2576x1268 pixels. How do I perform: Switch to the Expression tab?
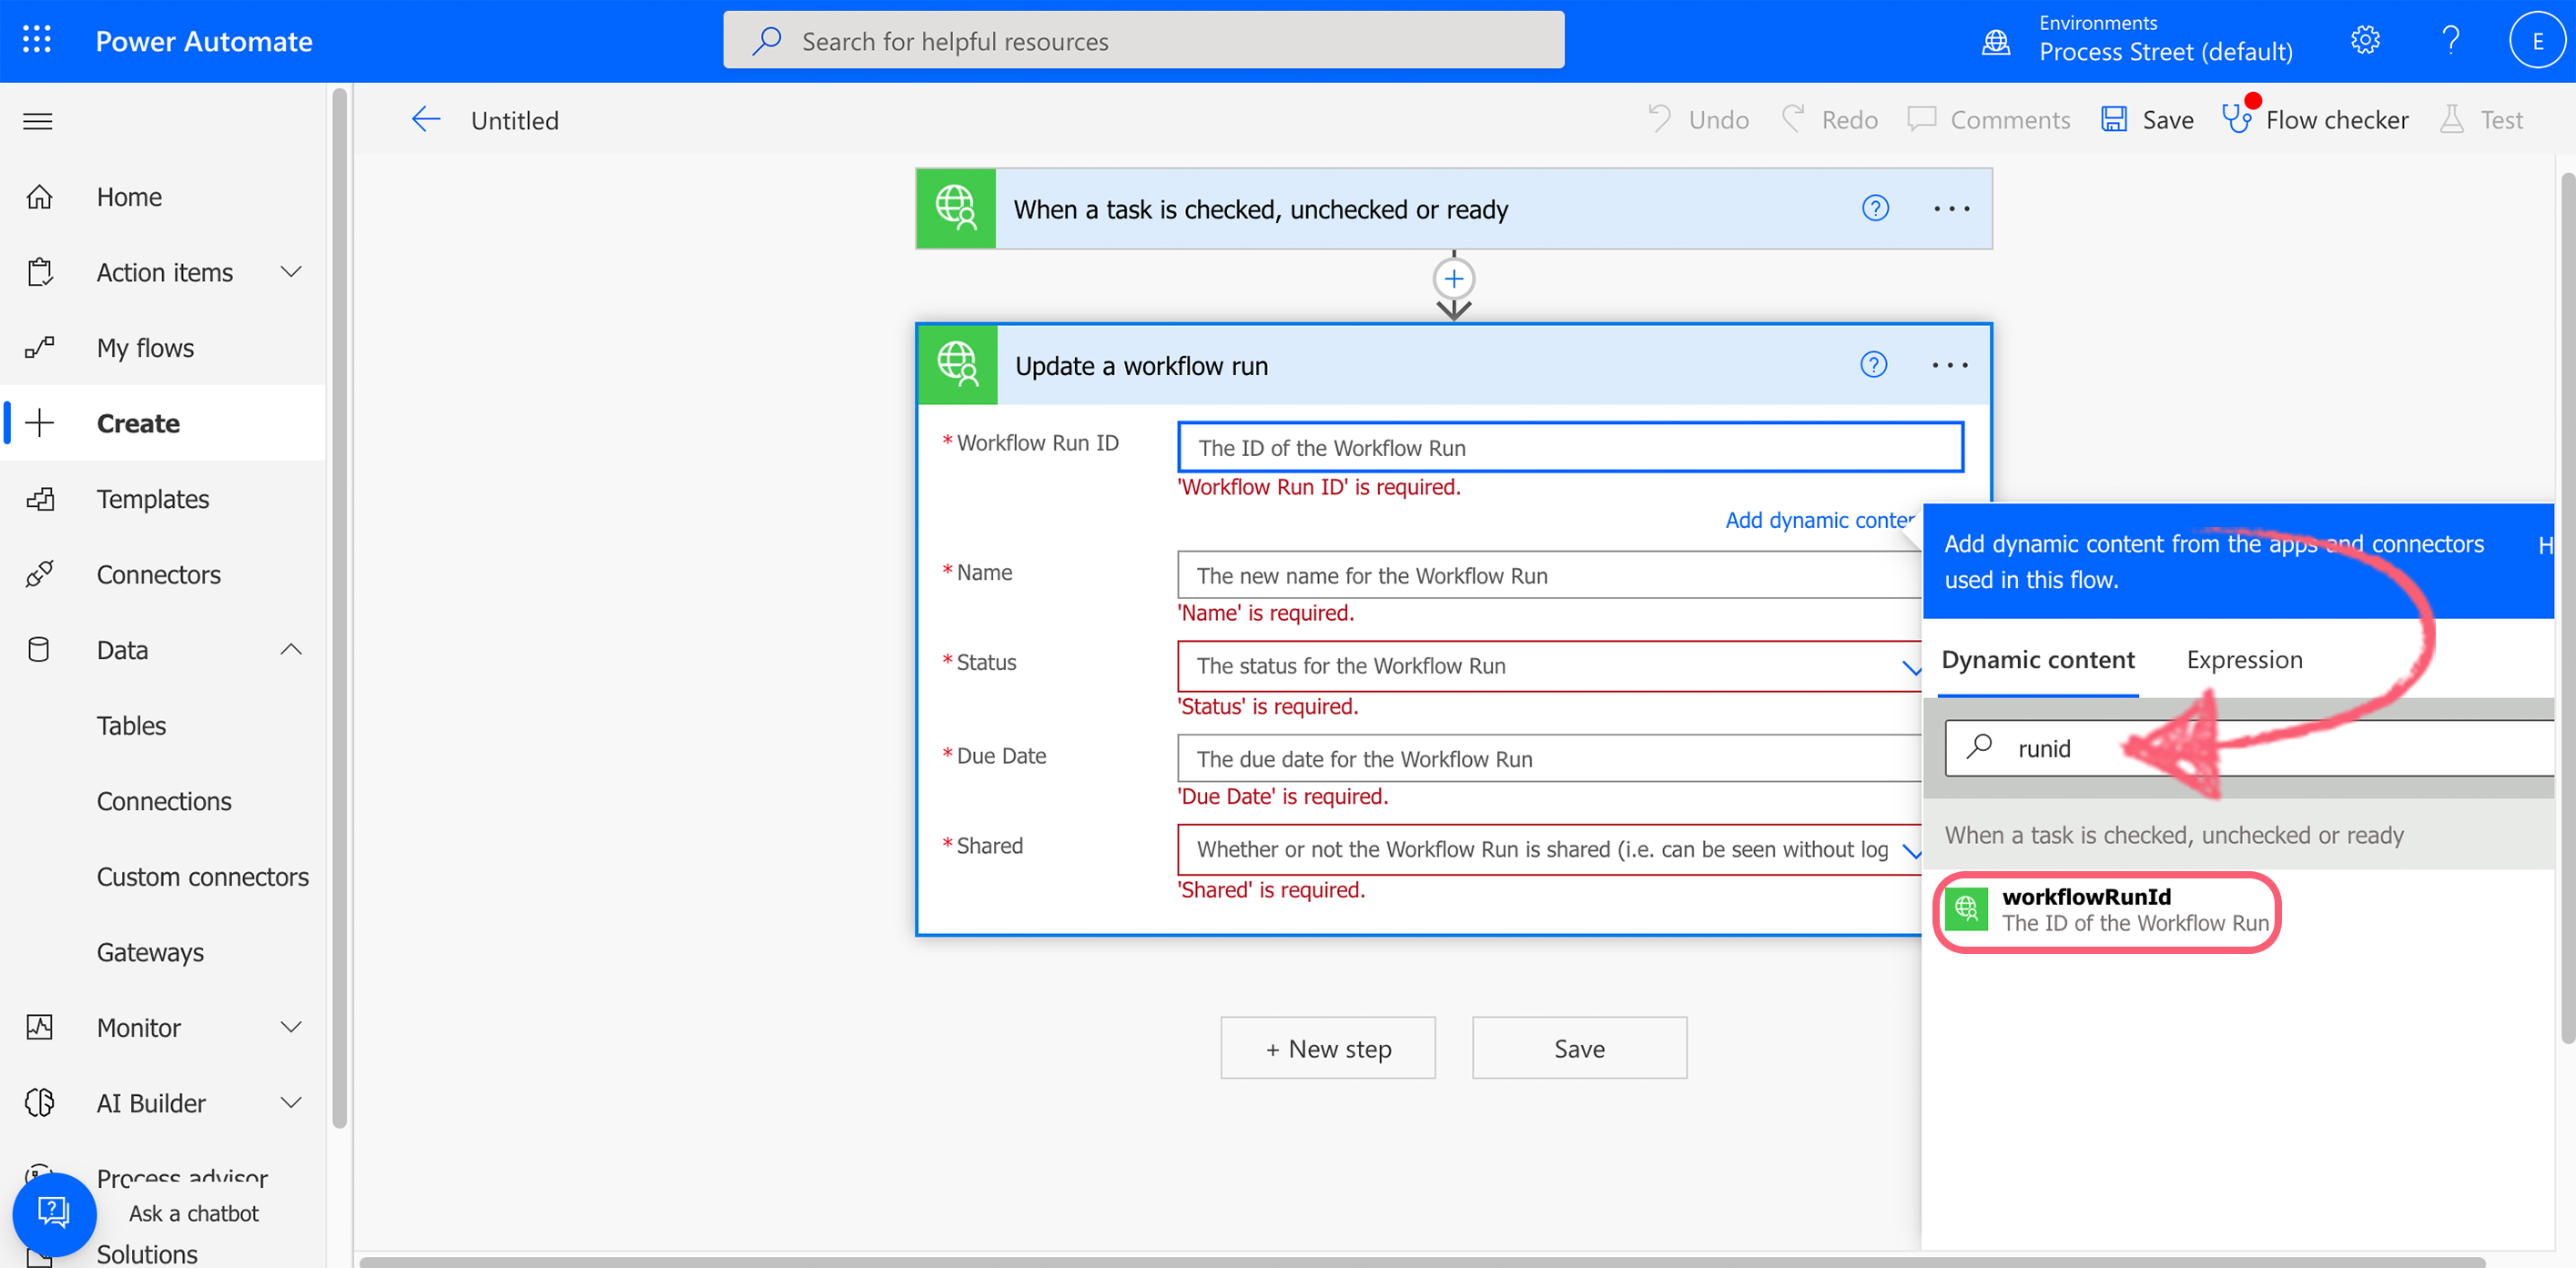pos(2243,660)
